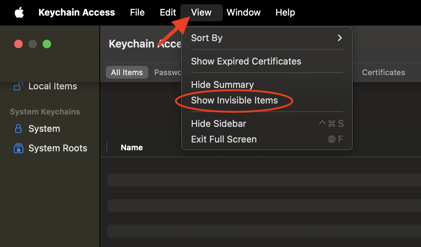Viewport: 421px width, 247px height.
Task: Select Exit Full Screen menu item
Action: tap(224, 139)
